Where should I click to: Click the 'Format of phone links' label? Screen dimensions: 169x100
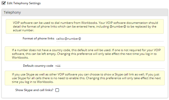tap(38, 38)
